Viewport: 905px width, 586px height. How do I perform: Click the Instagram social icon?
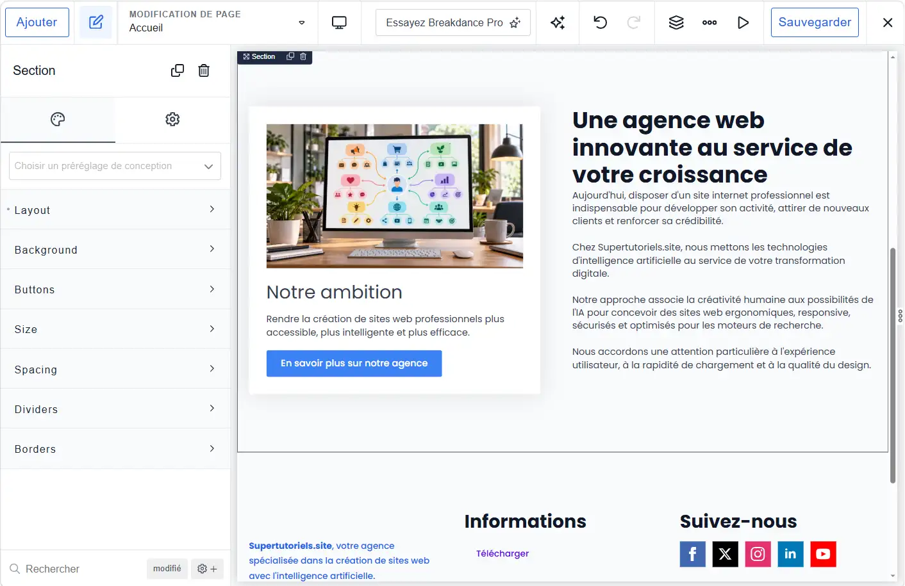click(758, 554)
